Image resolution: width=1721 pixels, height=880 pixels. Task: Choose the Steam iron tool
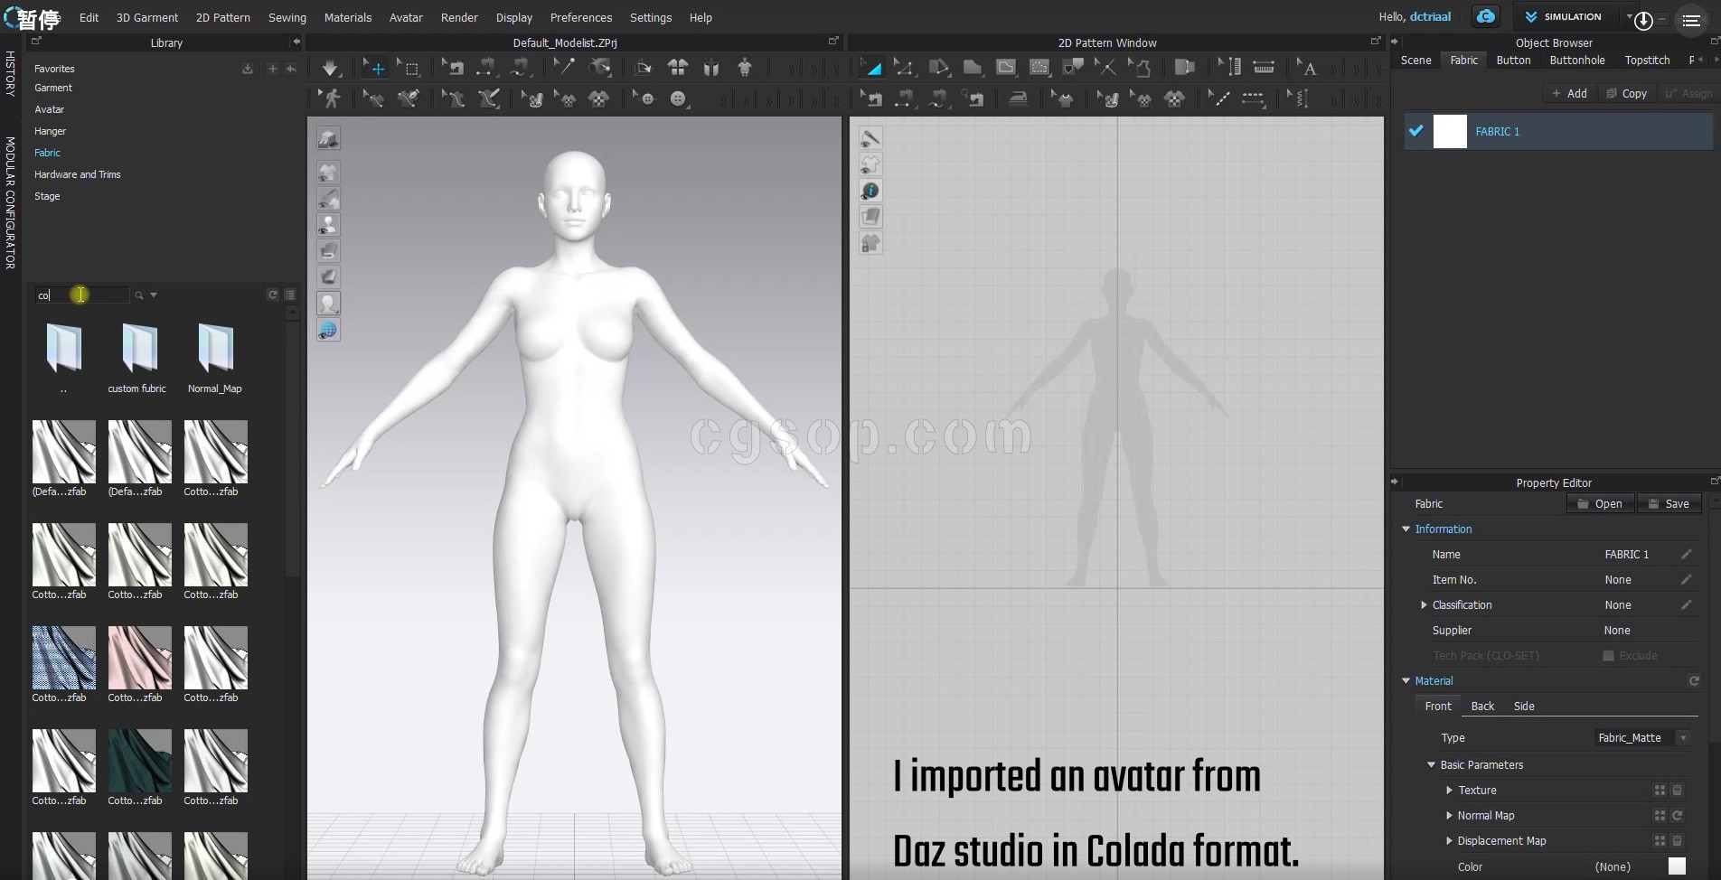pos(1018,98)
